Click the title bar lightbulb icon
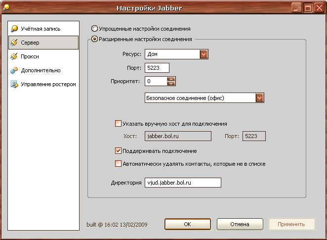327x240 pixels. coord(6,7)
